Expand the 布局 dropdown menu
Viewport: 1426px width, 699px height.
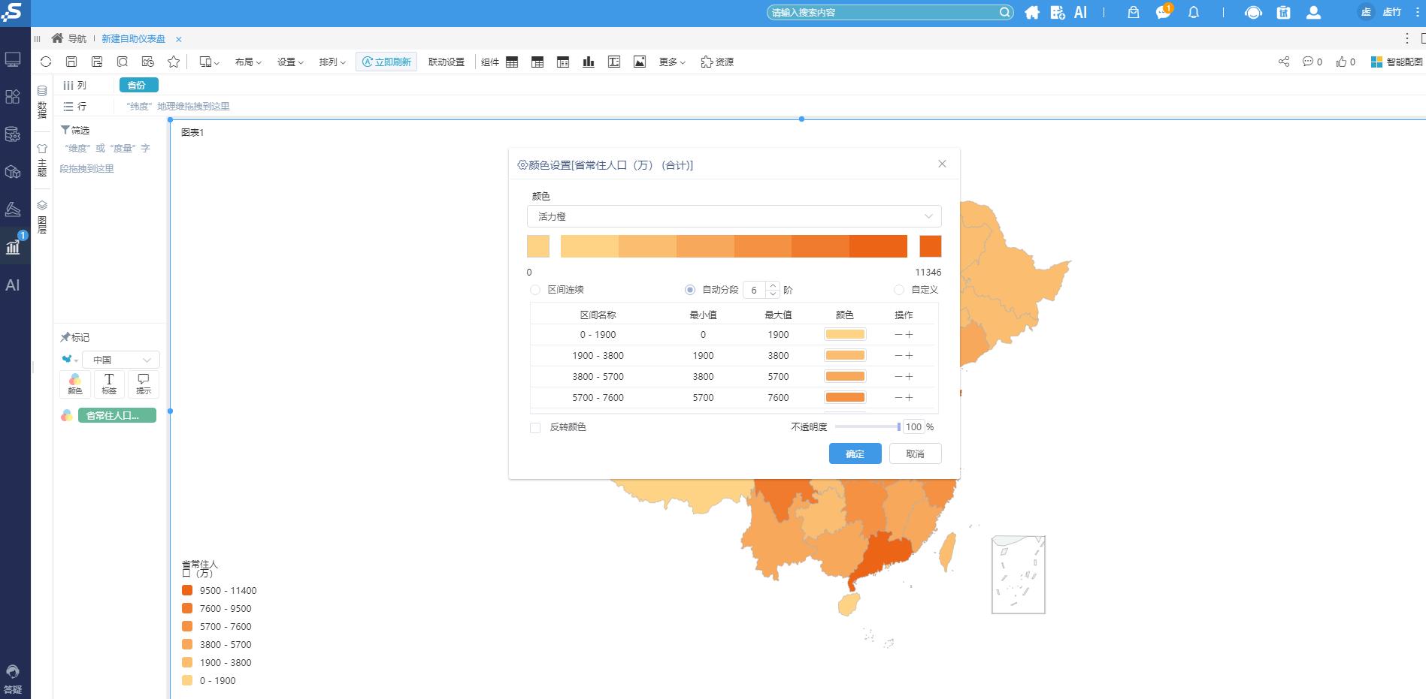(x=247, y=62)
